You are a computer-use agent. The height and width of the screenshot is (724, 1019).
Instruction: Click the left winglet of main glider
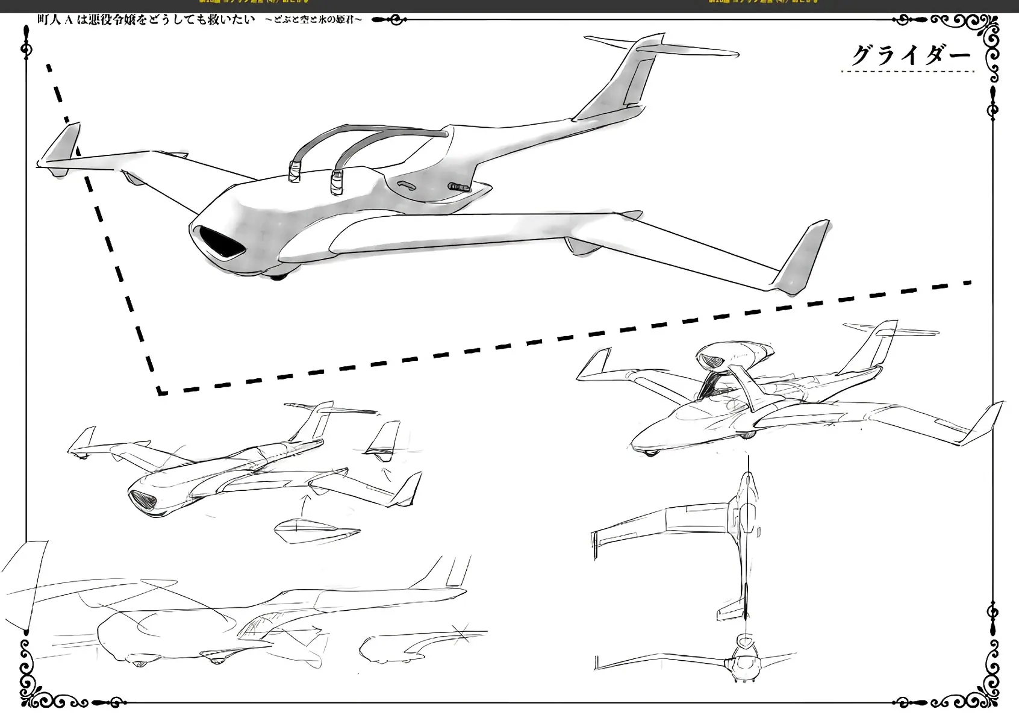(x=59, y=149)
